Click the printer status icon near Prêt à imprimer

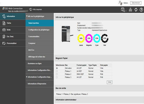coord(31,9)
